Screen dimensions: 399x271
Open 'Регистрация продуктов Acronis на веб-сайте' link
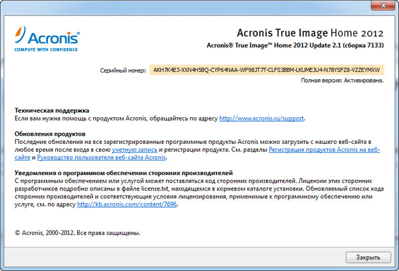[324, 150]
